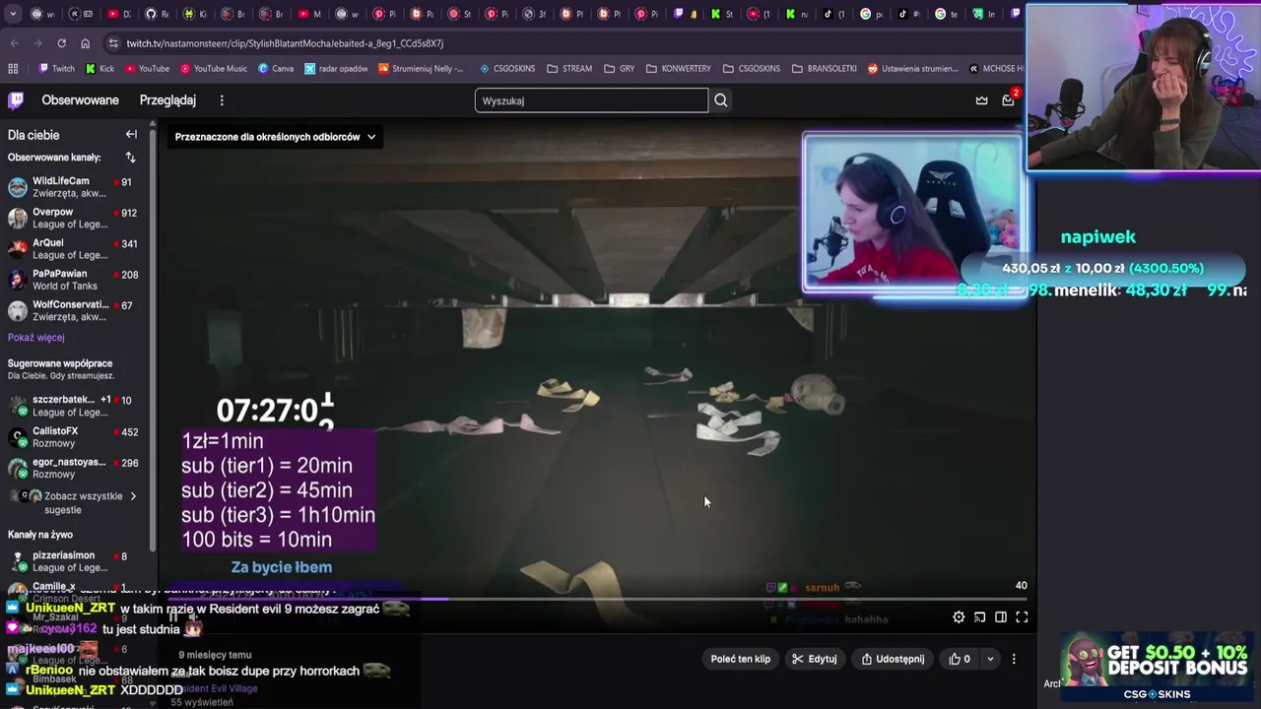This screenshot has width=1261, height=709.
Task: Open the YouTube bookmark
Action: pos(147,69)
